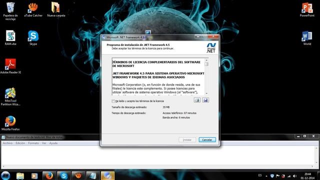Open the network signal tray icon
This screenshot has height=180, width=320.
point(289,176)
